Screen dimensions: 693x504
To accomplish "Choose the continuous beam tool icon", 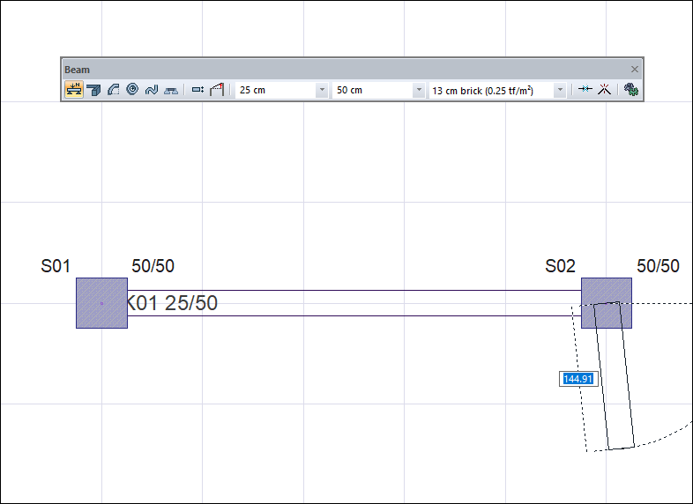I will 93,90.
